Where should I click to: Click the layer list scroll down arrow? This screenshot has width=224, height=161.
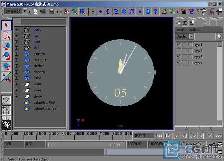pyautogui.click(x=219, y=122)
